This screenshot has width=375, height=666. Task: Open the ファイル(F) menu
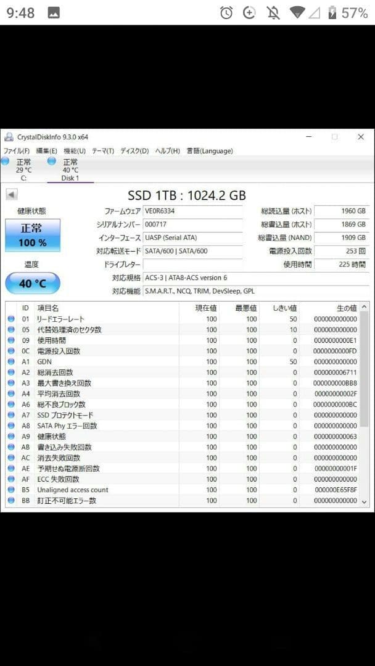(x=17, y=151)
